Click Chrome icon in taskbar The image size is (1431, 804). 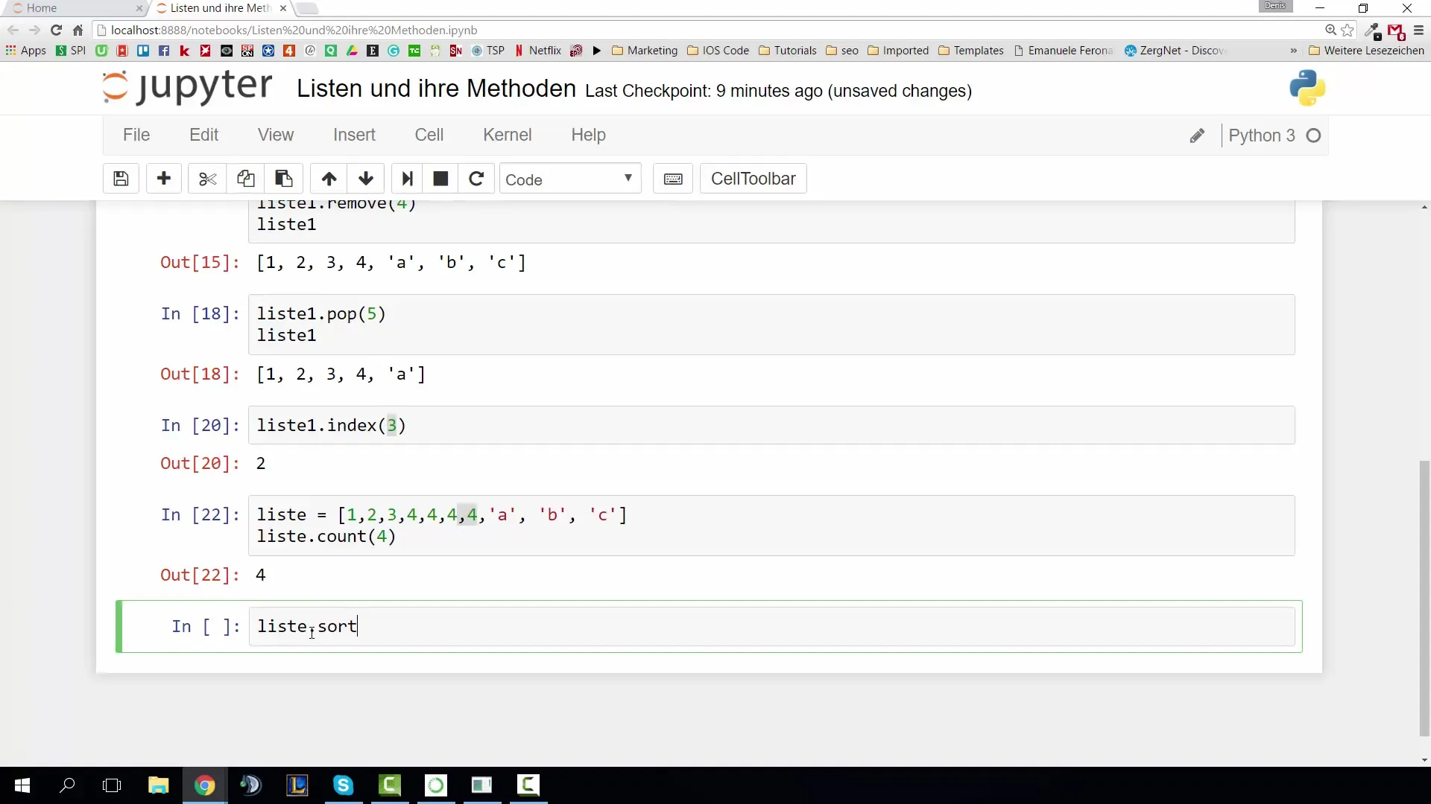coord(204,785)
